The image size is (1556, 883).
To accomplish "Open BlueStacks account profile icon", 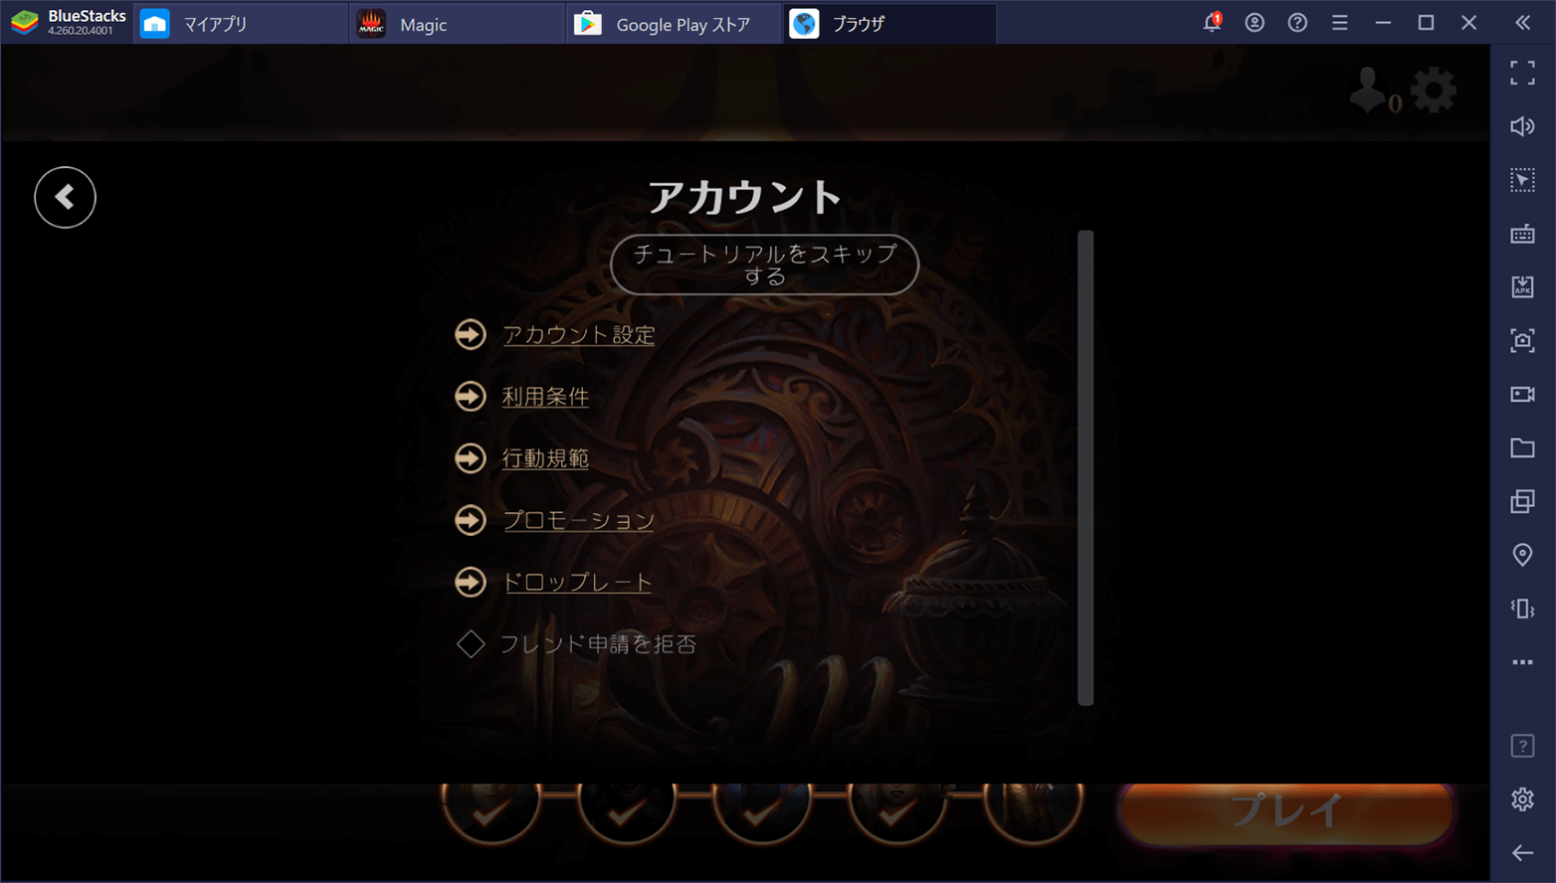I will (1255, 22).
